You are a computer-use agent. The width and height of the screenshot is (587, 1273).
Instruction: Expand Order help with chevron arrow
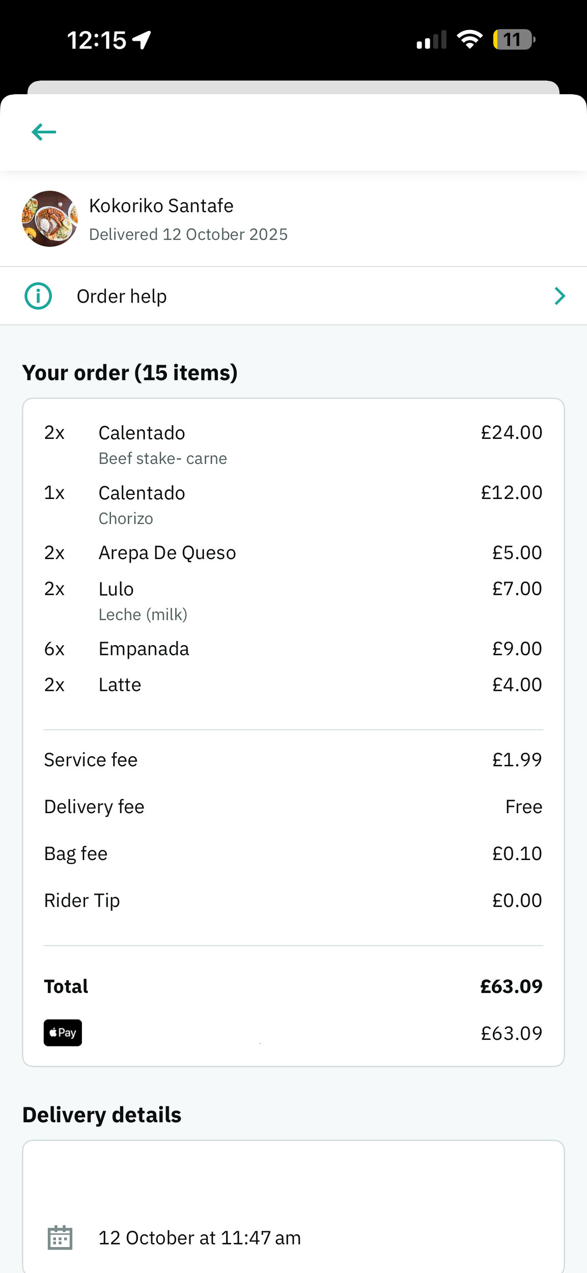560,296
